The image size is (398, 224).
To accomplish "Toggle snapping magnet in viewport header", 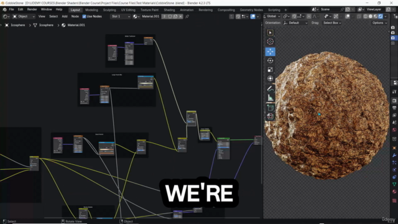I will coord(294,17).
